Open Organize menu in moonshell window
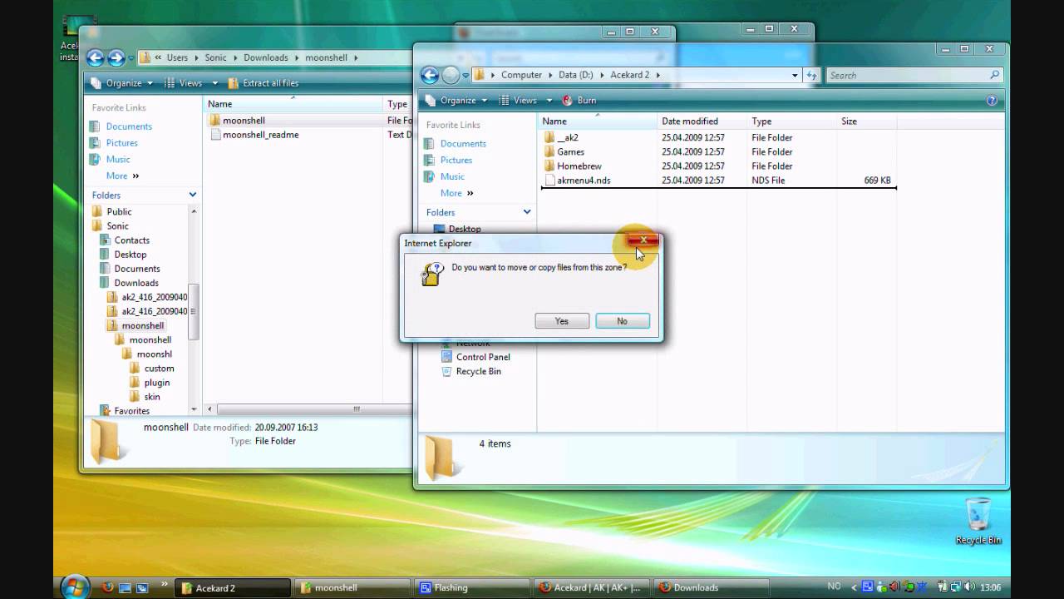 click(121, 83)
